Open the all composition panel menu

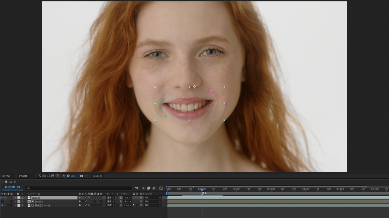point(15,182)
